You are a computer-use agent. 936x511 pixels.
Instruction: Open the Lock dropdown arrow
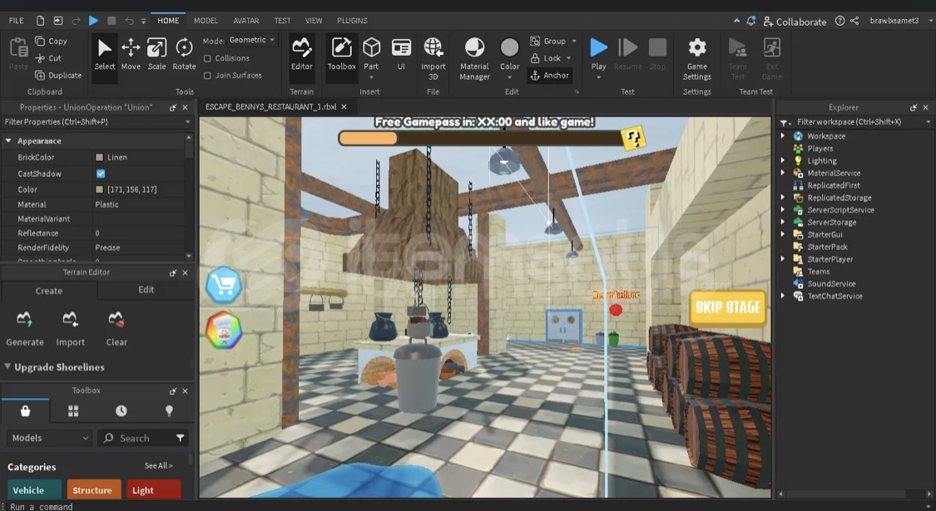pos(569,58)
